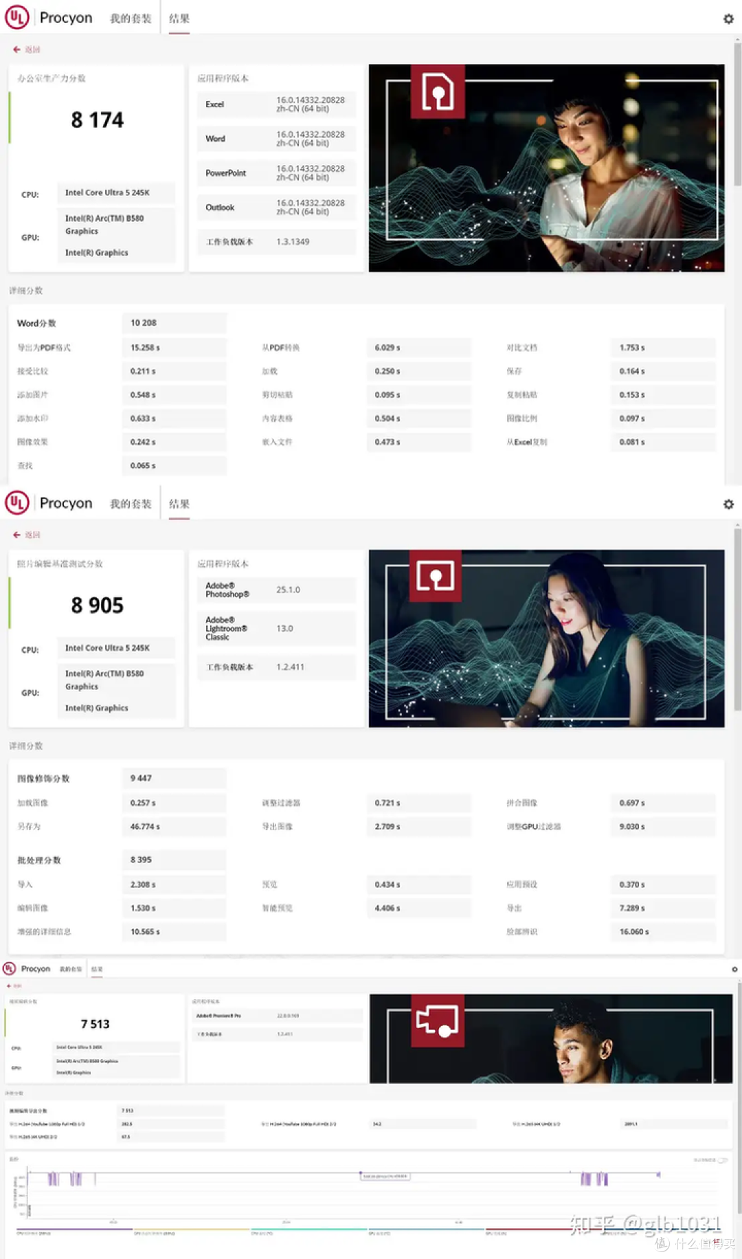The image size is (742, 1259).
Task: Click the Word version row
Action: (276, 139)
